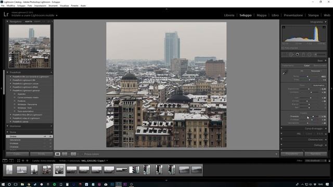Go back using the left arrow above the filmstrip
The image size is (333, 187).
(x=23, y=161)
